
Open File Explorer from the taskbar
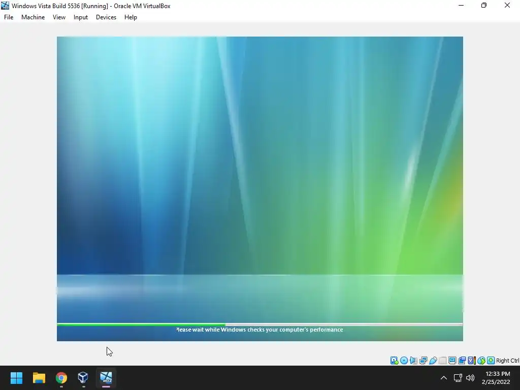click(x=39, y=378)
